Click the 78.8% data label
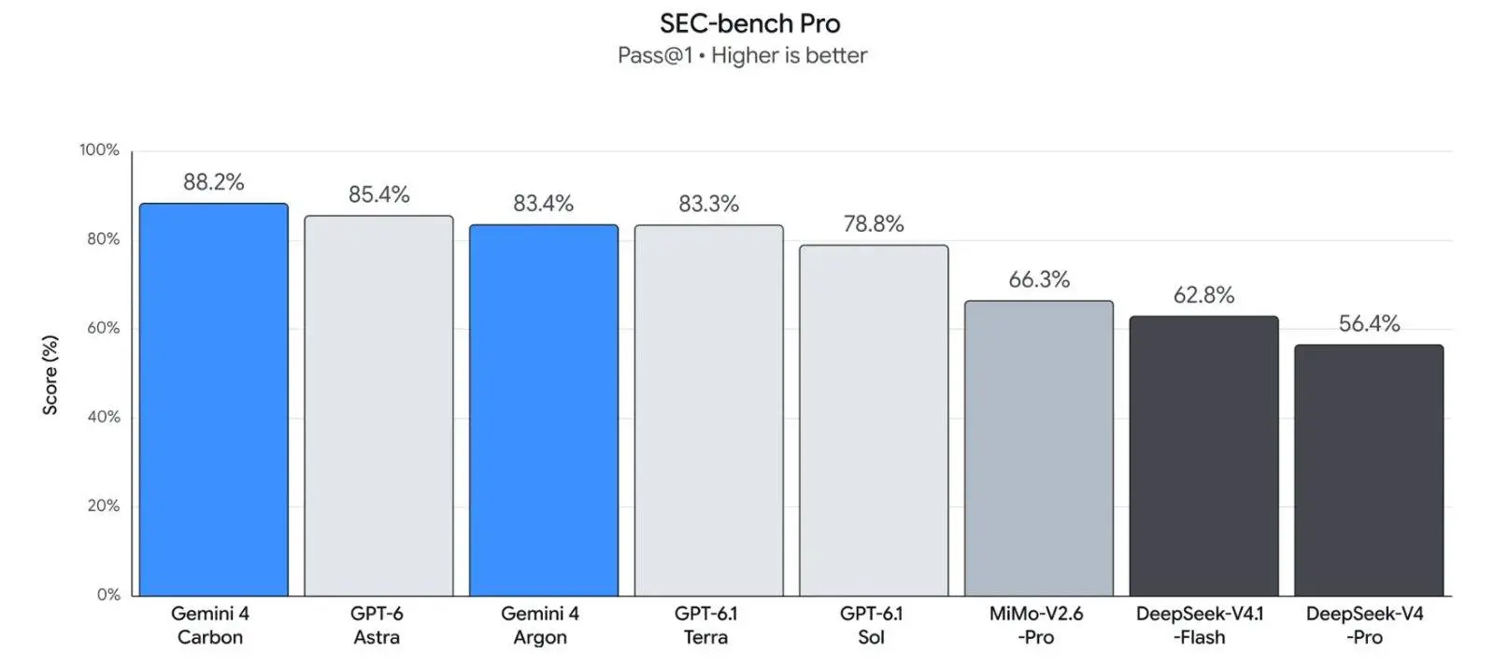 tap(874, 224)
